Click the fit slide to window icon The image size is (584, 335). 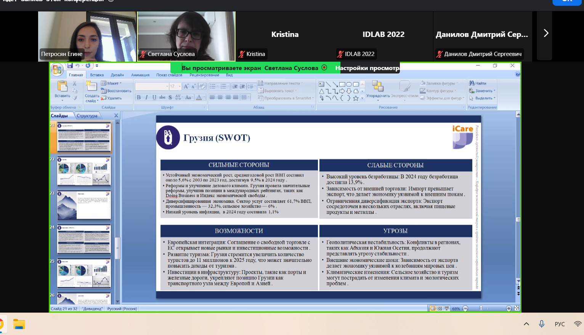pos(517,308)
